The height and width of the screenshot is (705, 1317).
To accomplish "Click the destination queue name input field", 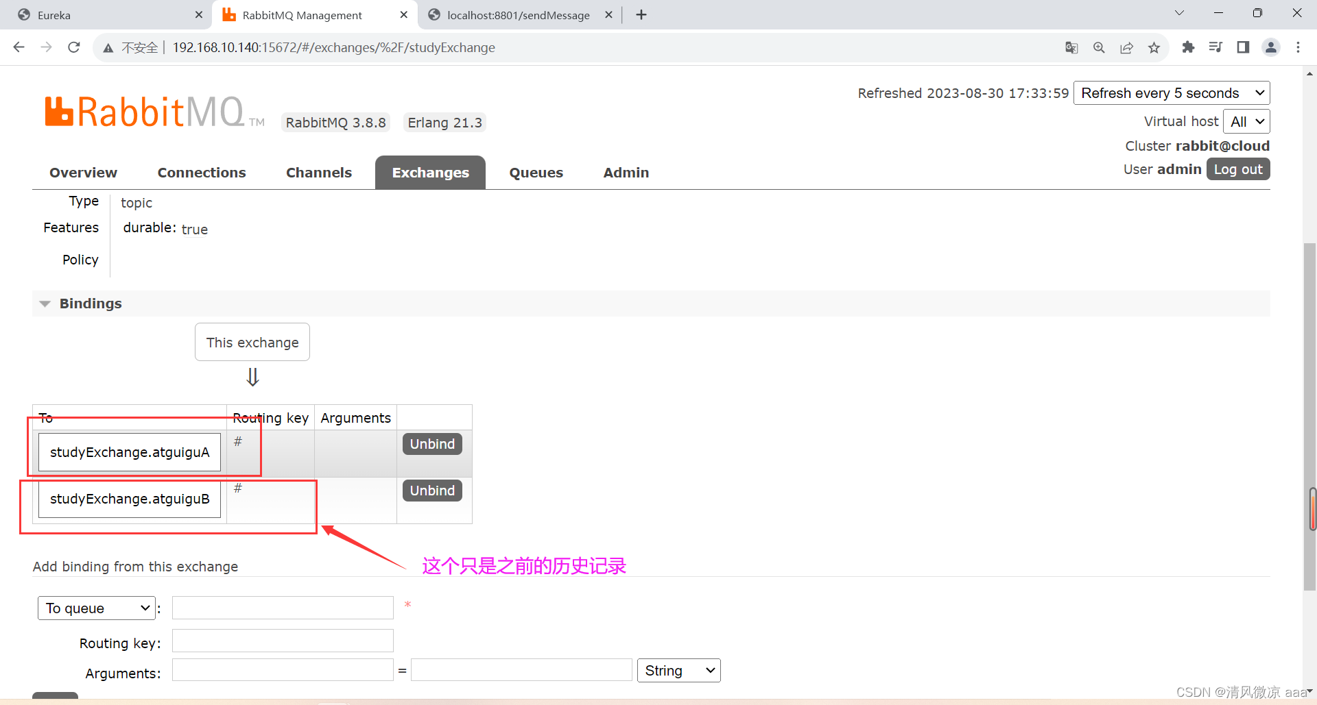I will 283,608.
